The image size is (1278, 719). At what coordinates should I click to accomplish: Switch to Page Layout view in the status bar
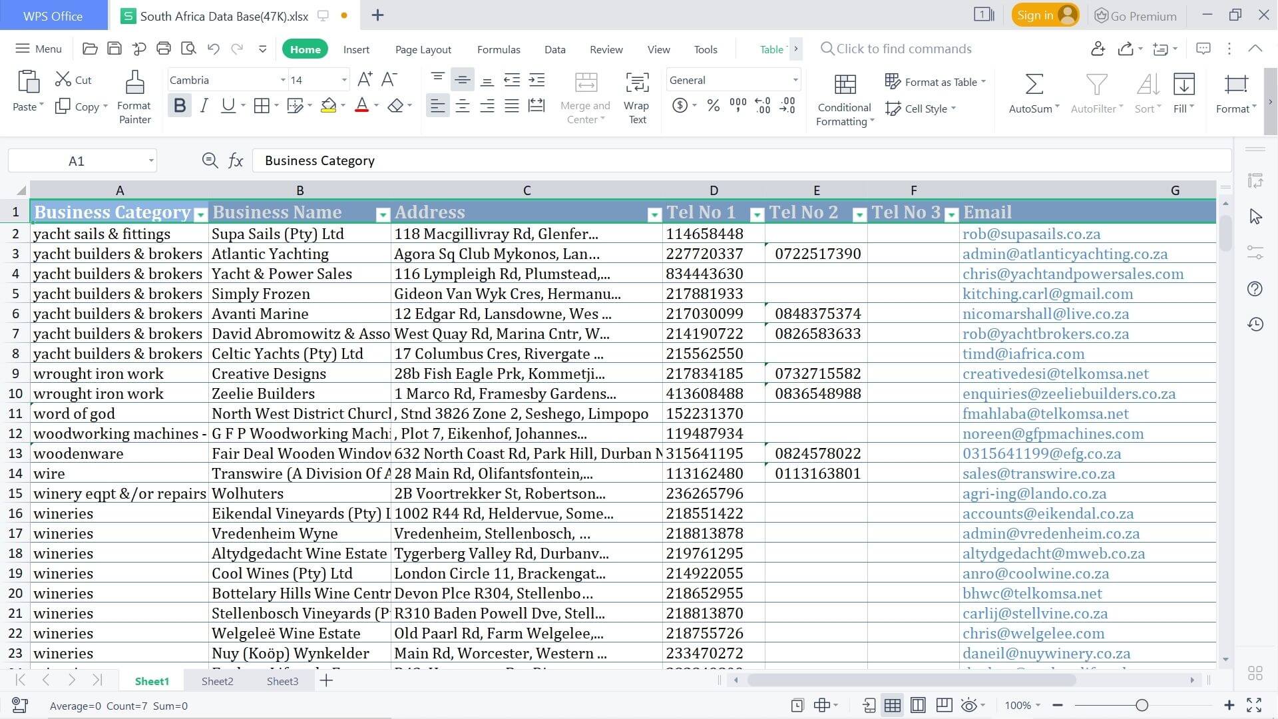point(918,706)
